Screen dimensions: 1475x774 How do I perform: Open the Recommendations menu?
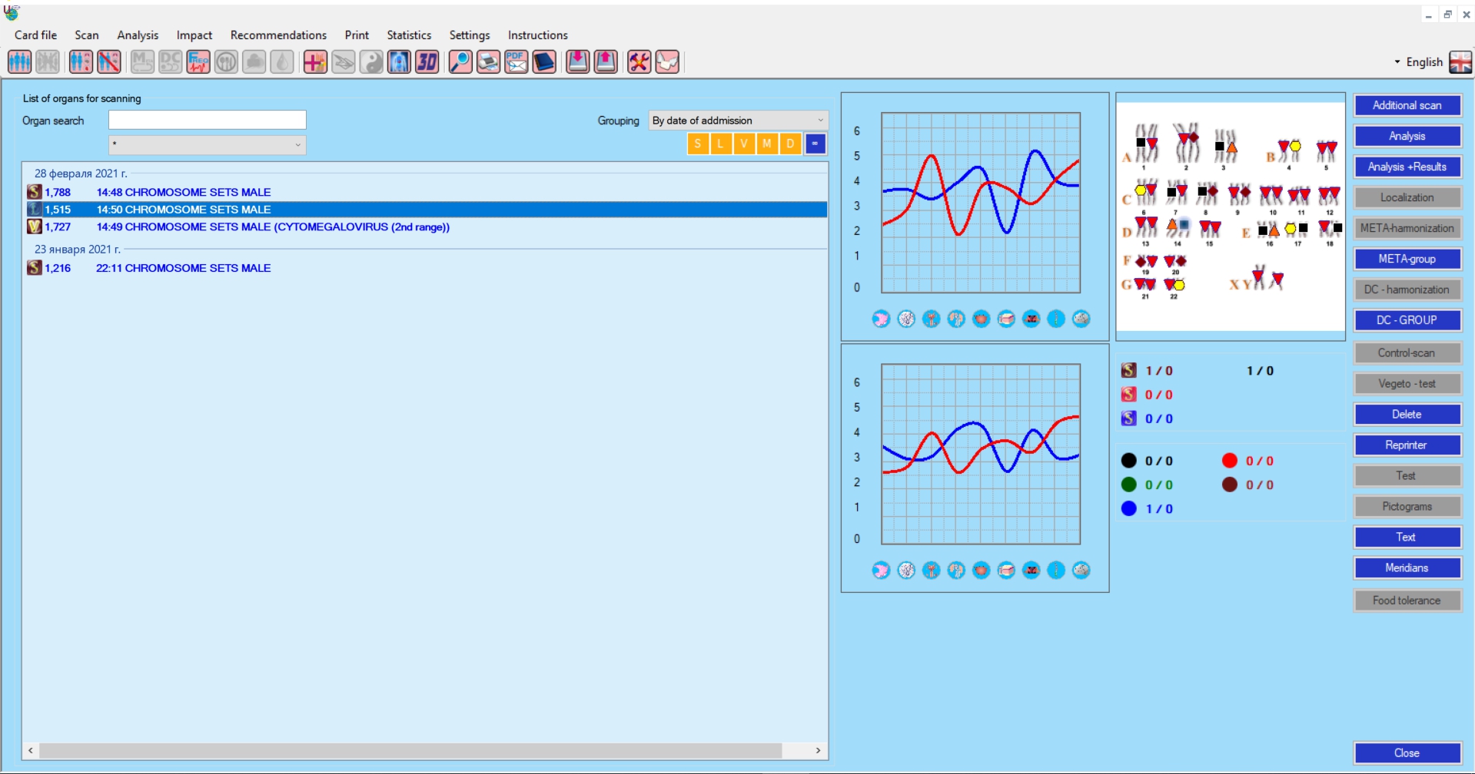pos(278,35)
